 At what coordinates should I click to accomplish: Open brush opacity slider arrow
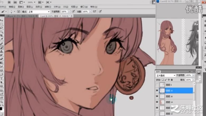coord(69,12)
